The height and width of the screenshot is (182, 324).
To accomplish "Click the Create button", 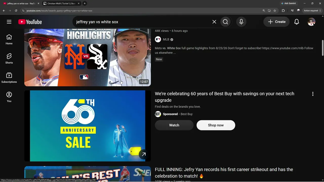I will pos(276,22).
